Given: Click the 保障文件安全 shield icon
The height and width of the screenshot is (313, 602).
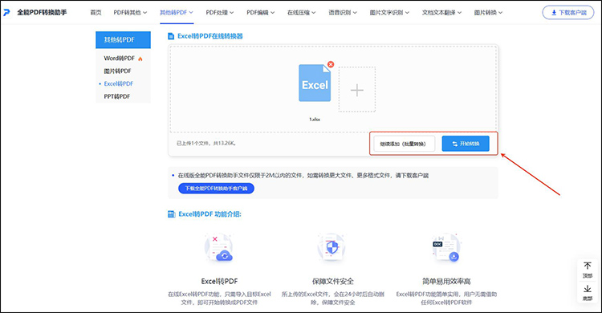Looking at the screenshot, I should pos(332,248).
